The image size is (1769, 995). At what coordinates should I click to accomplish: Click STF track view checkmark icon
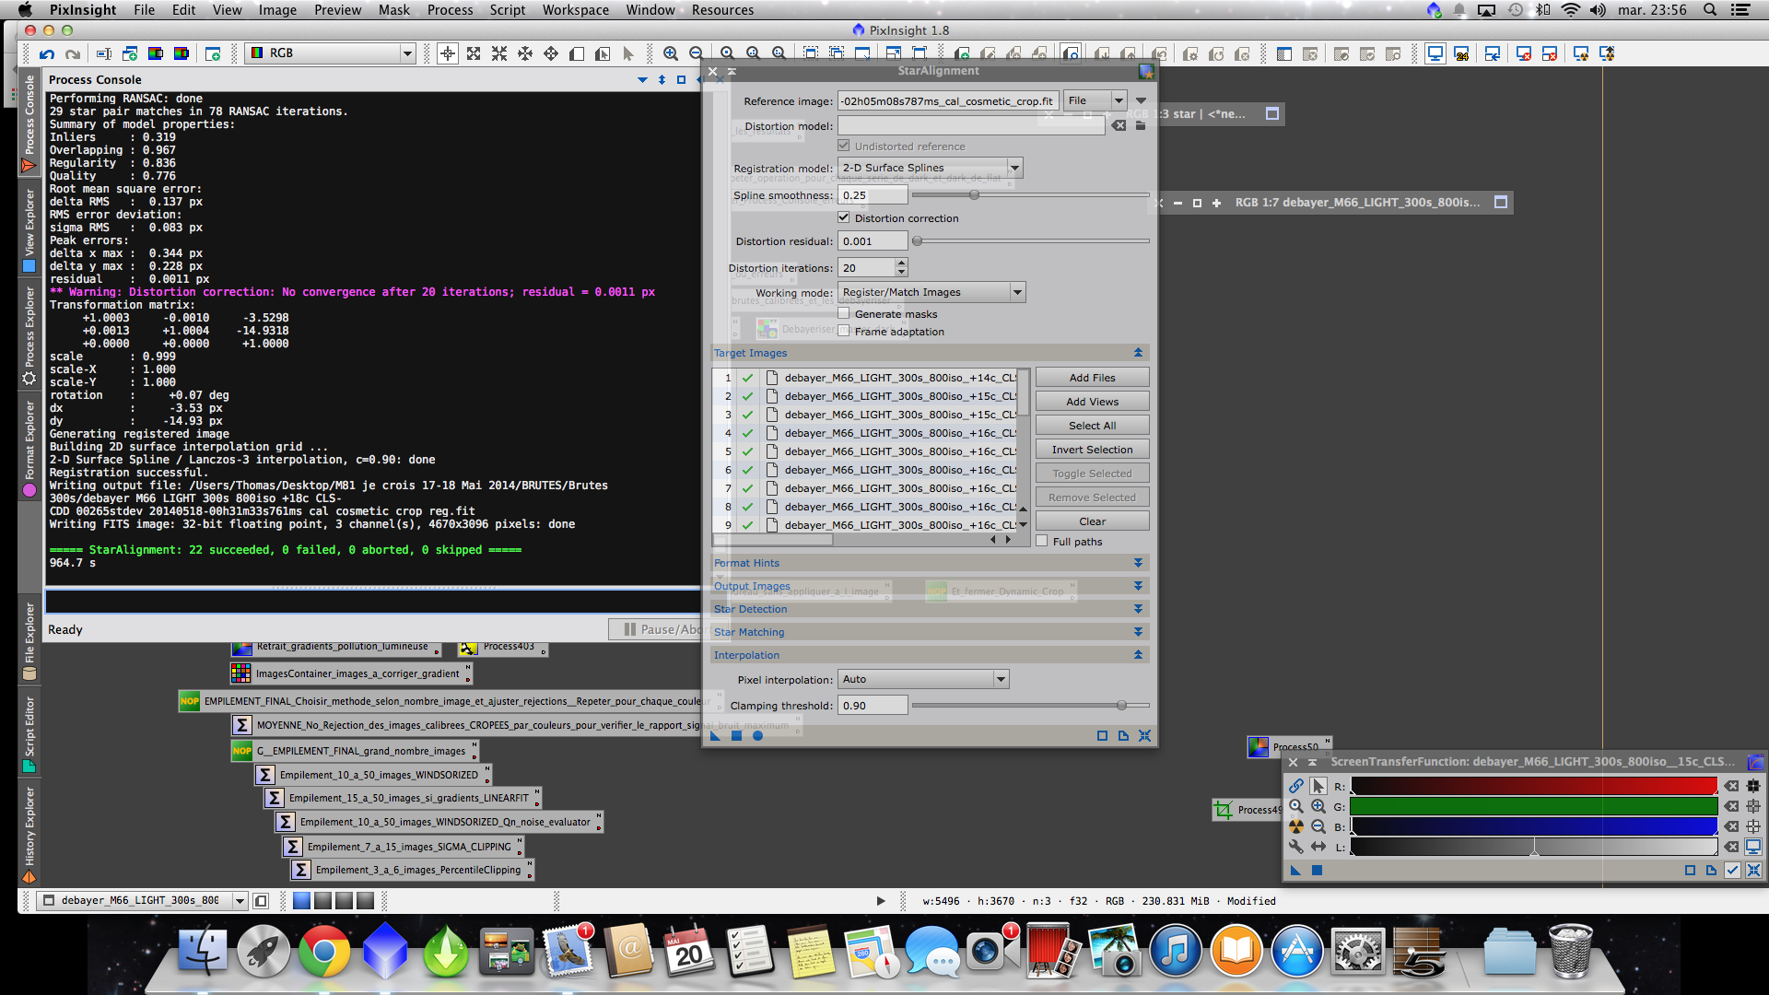point(1732,870)
